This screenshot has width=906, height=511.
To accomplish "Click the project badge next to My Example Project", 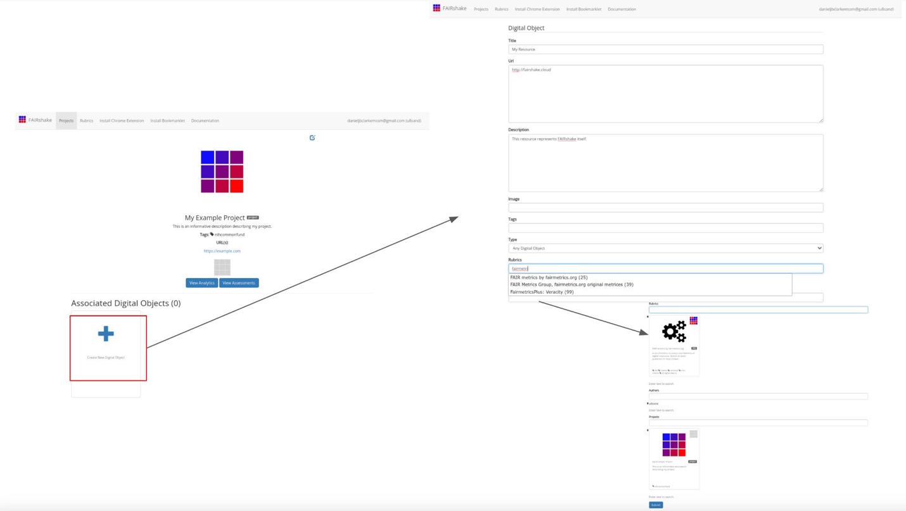I will click(253, 217).
